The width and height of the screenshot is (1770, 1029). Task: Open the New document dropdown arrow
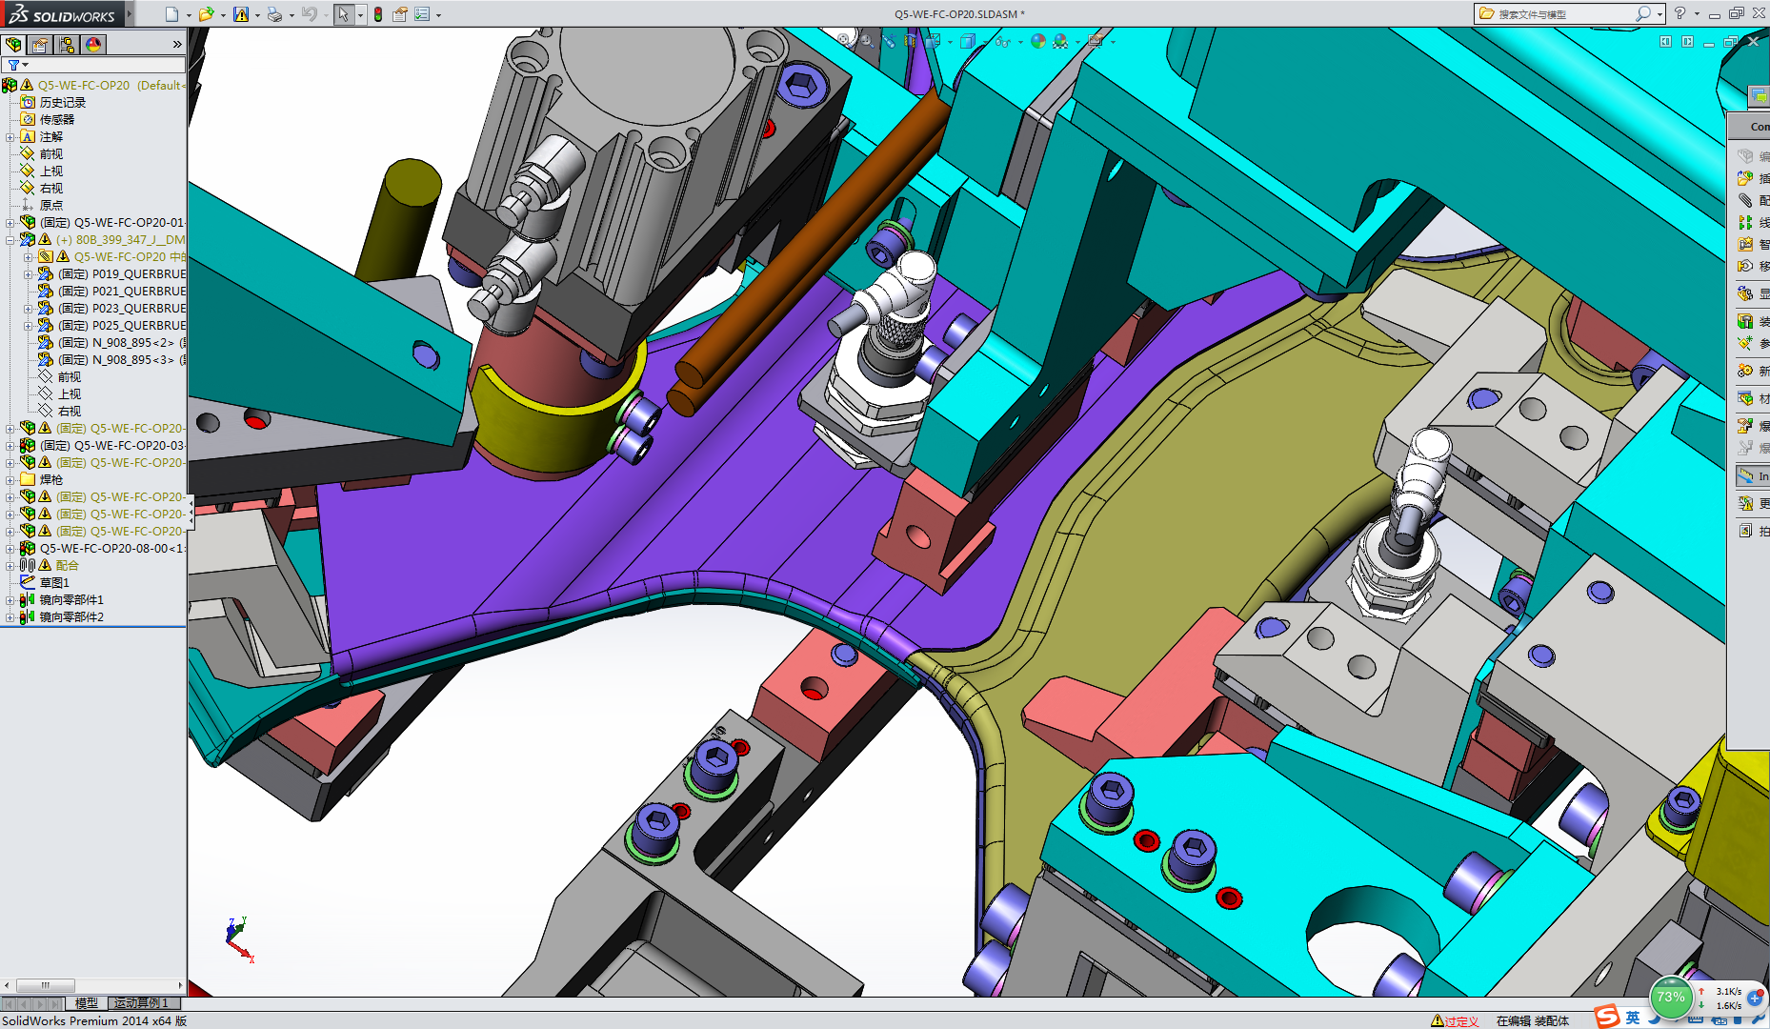[189, 15]
